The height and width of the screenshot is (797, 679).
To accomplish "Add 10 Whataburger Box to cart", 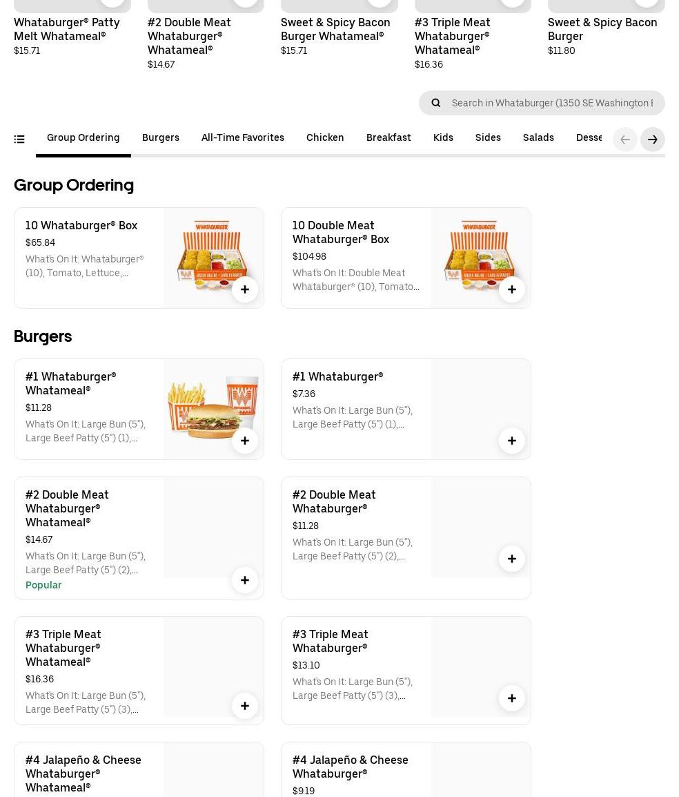I will (x=245, y=289).
